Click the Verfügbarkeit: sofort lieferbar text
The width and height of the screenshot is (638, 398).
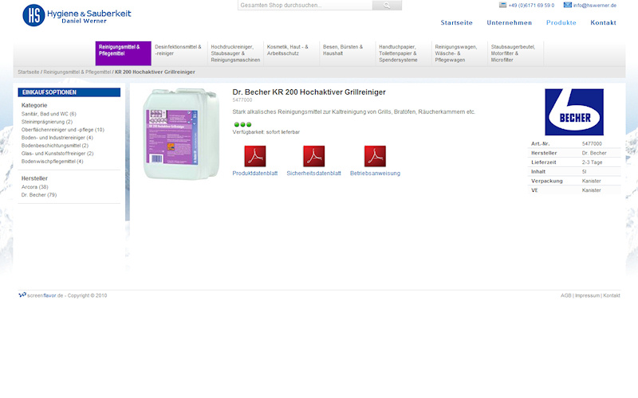pos(266,132)
